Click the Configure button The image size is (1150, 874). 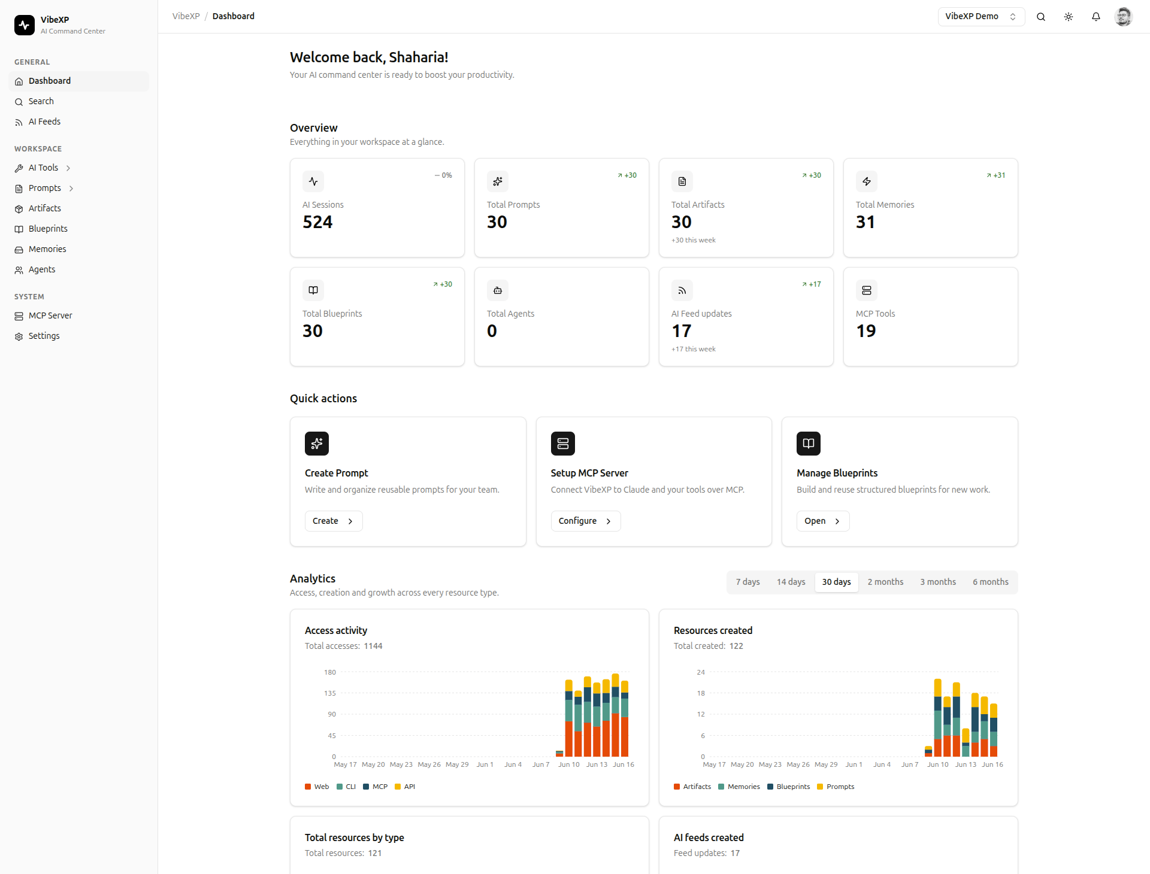tap(586, 521)
